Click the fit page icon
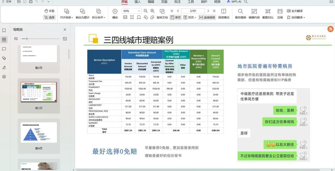Screen dimensions: 335x171 pyautogui.click(x=132, y=17)
